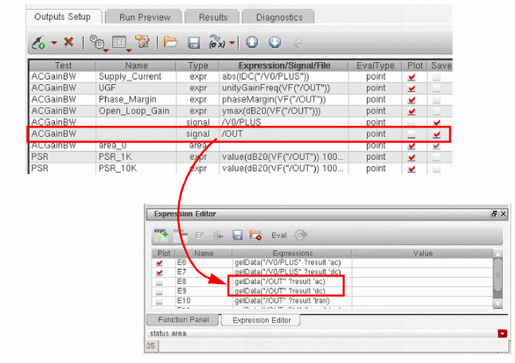Toggle the Plot checkbox for Phase_Margin
Screen dimensions: 515x363
point(411,100)
